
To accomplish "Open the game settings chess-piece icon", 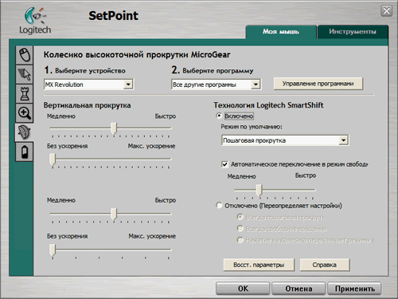I will click(25, 93).
